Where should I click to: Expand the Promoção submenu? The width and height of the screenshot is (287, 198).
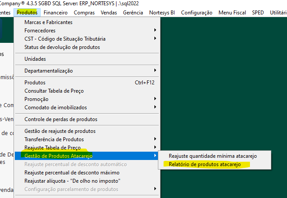click(36, 99)
